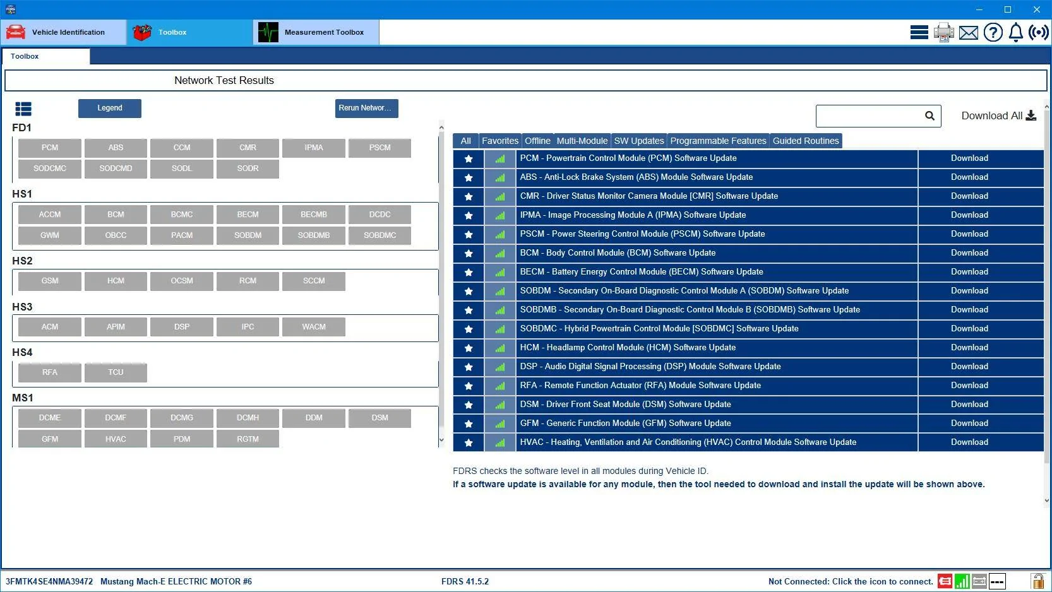Image resolution: width=1052 pixels, height=592 pixels.
Task: Toggle favorite star for HVAC Software Update
Action: (469, 442)
